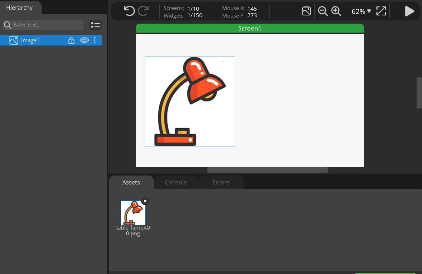Screen dimensions: 422x274
Task: Zoom out using the minus magnifier
Action: tap(323, 11)
